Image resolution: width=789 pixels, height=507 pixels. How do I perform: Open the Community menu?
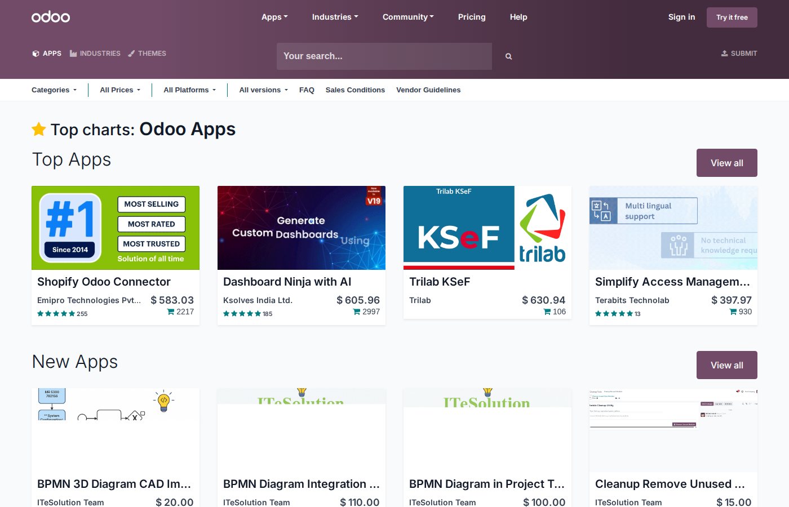[408, 17]
